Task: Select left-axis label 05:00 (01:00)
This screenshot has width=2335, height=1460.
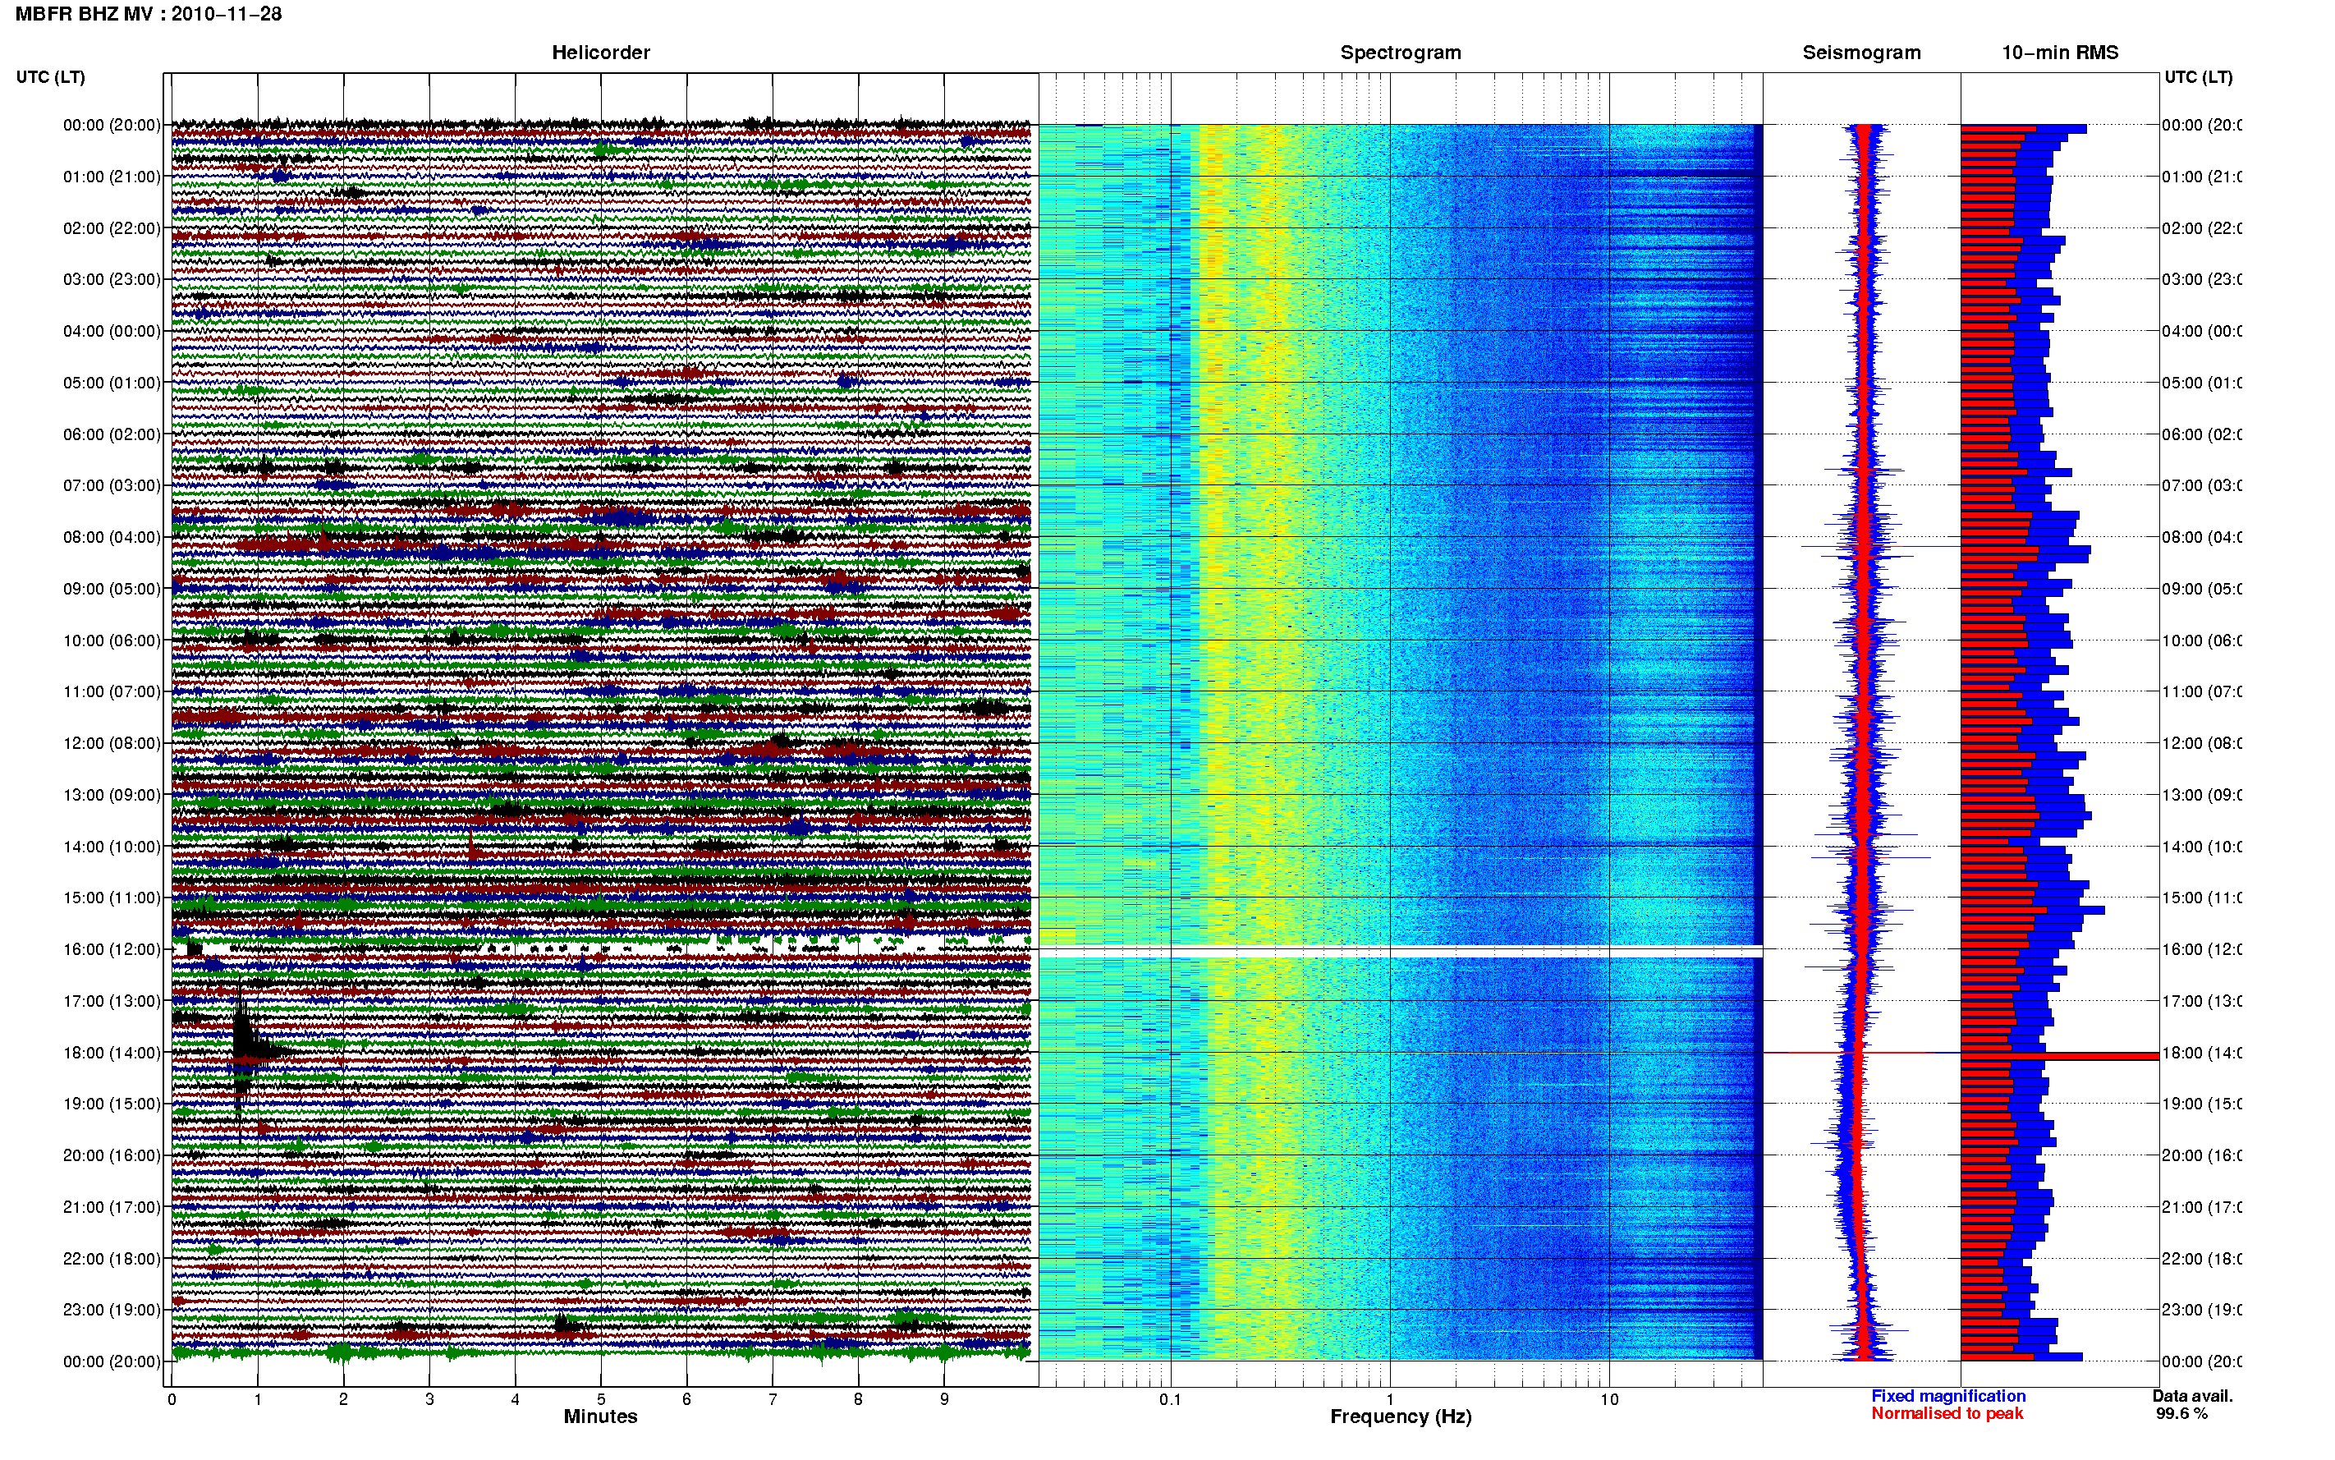Action: click(x=112, y=383)
